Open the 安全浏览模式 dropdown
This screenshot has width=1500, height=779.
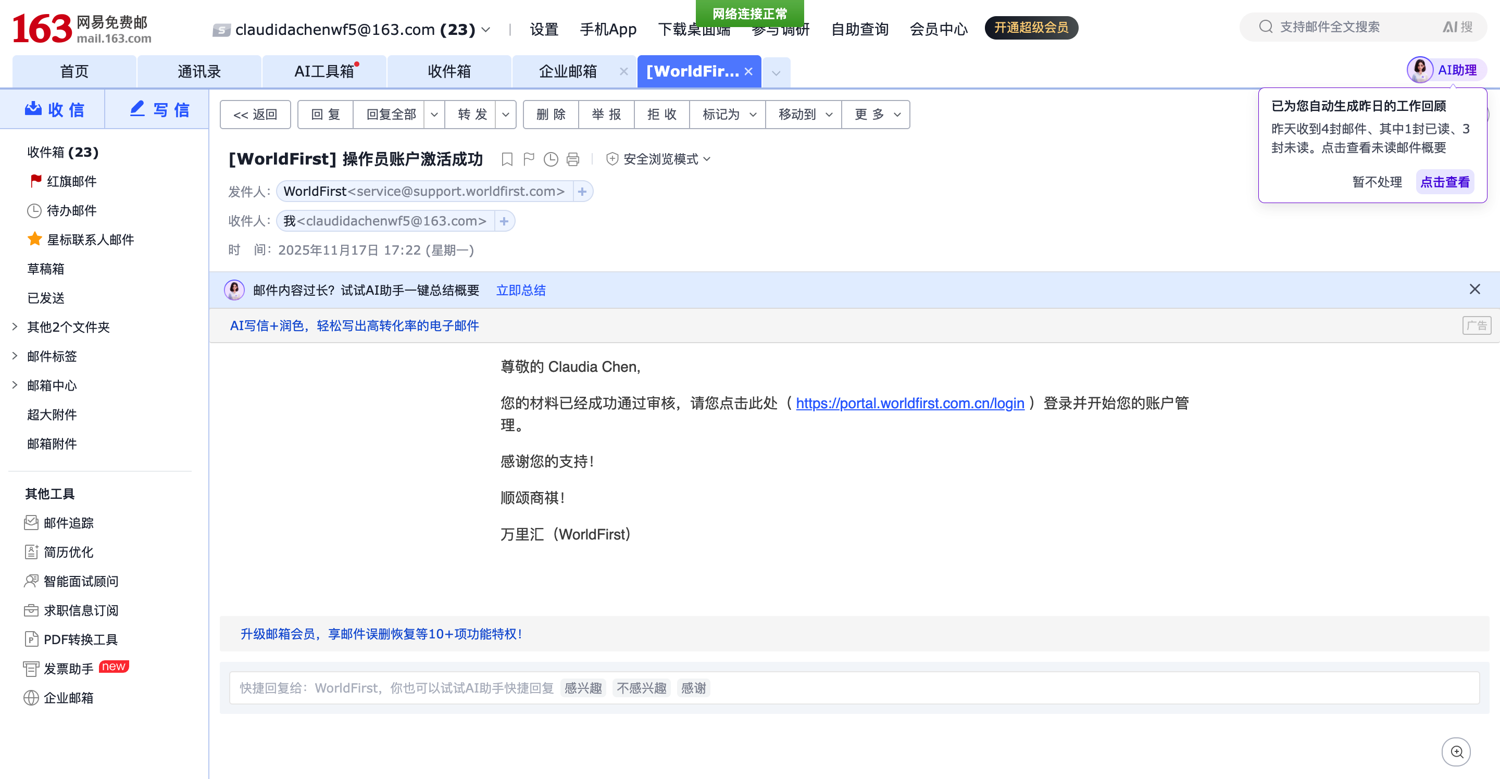(658, 159)
